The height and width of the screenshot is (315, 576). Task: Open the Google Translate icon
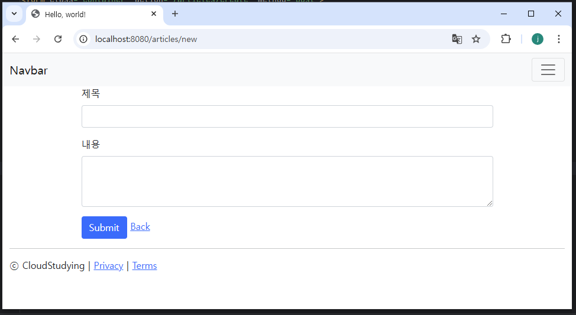click(457, 39)
